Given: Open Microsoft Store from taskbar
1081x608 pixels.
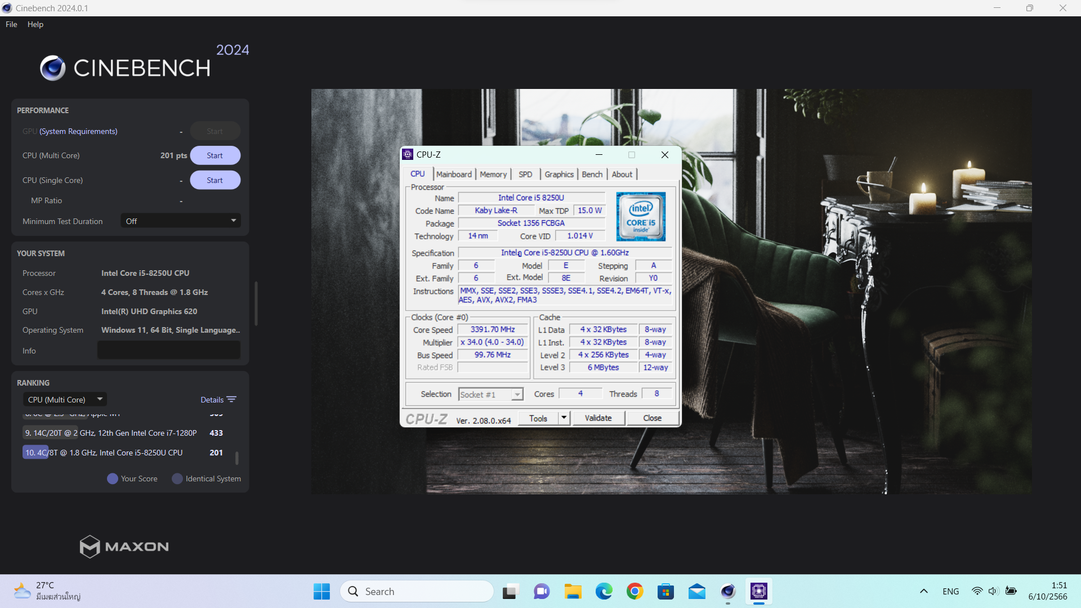Looking at the screenshot, I should [666, 591].
